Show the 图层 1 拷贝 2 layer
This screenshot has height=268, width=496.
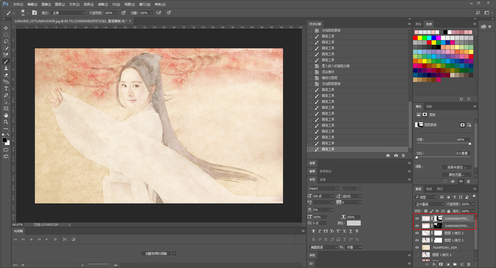point(417,255)
